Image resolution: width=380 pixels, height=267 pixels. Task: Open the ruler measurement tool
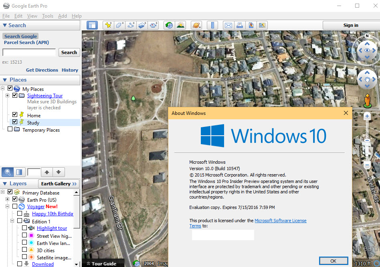(212, 25)
